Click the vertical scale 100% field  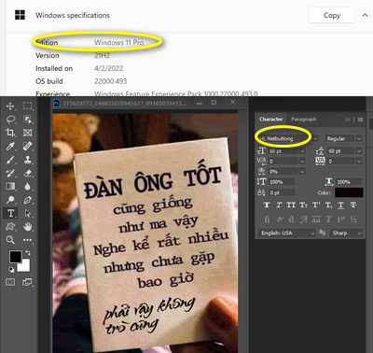pos(282,182)
